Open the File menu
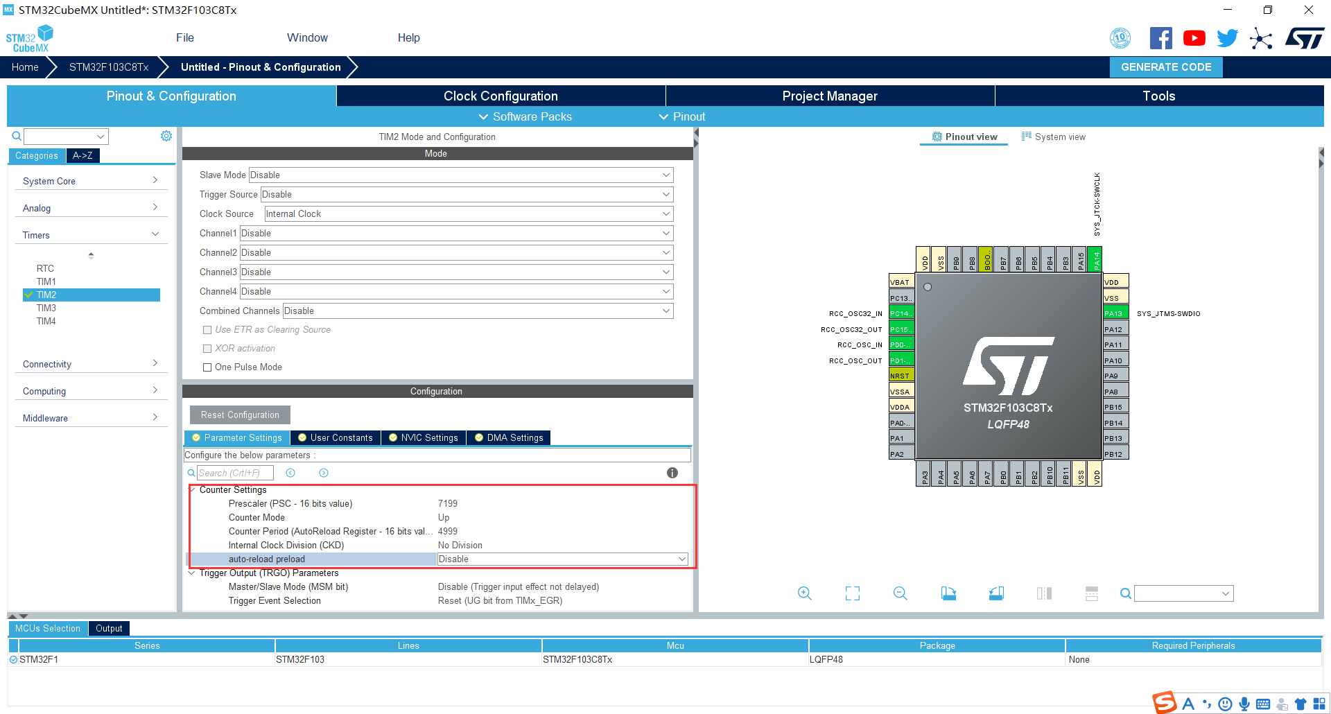Viewport: 1331px width, 714px height. (x=185, y=38)
